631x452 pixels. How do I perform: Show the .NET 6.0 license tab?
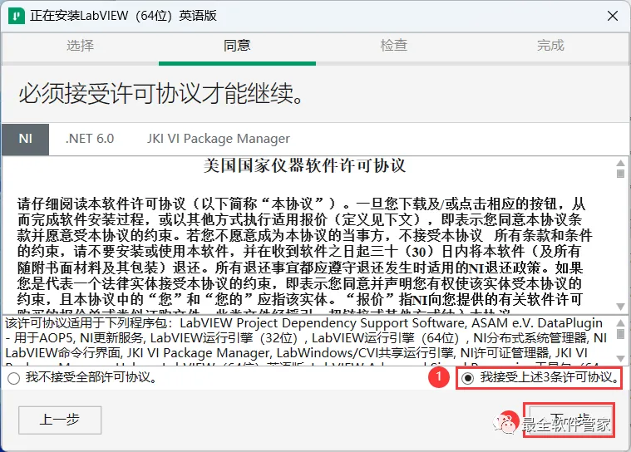(90, 139)
